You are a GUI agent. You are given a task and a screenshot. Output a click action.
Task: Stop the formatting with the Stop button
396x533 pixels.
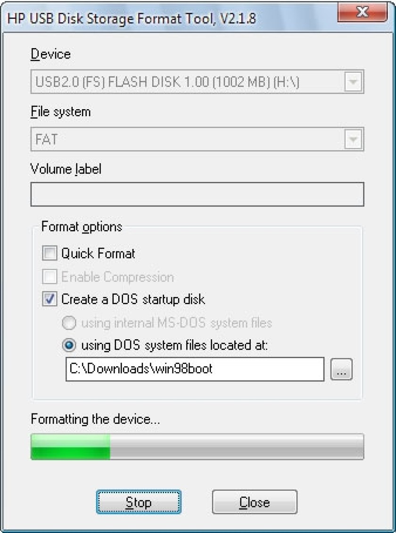139,502
